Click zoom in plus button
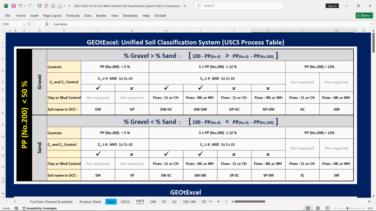376x211 pixels. [364, 208]
